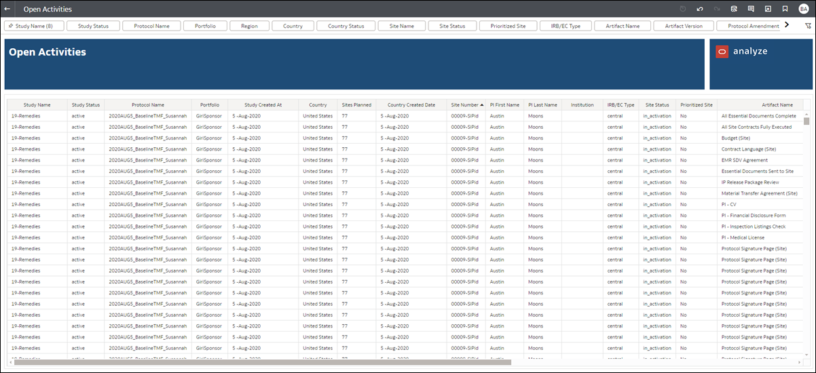Toggle sort on Site Number column header
The width and height of the screenshot is (816, 373).
tap(466, 105)
